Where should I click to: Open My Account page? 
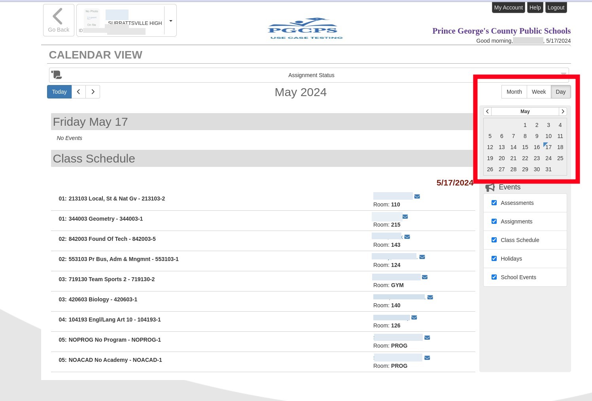[x=508, y=8]
